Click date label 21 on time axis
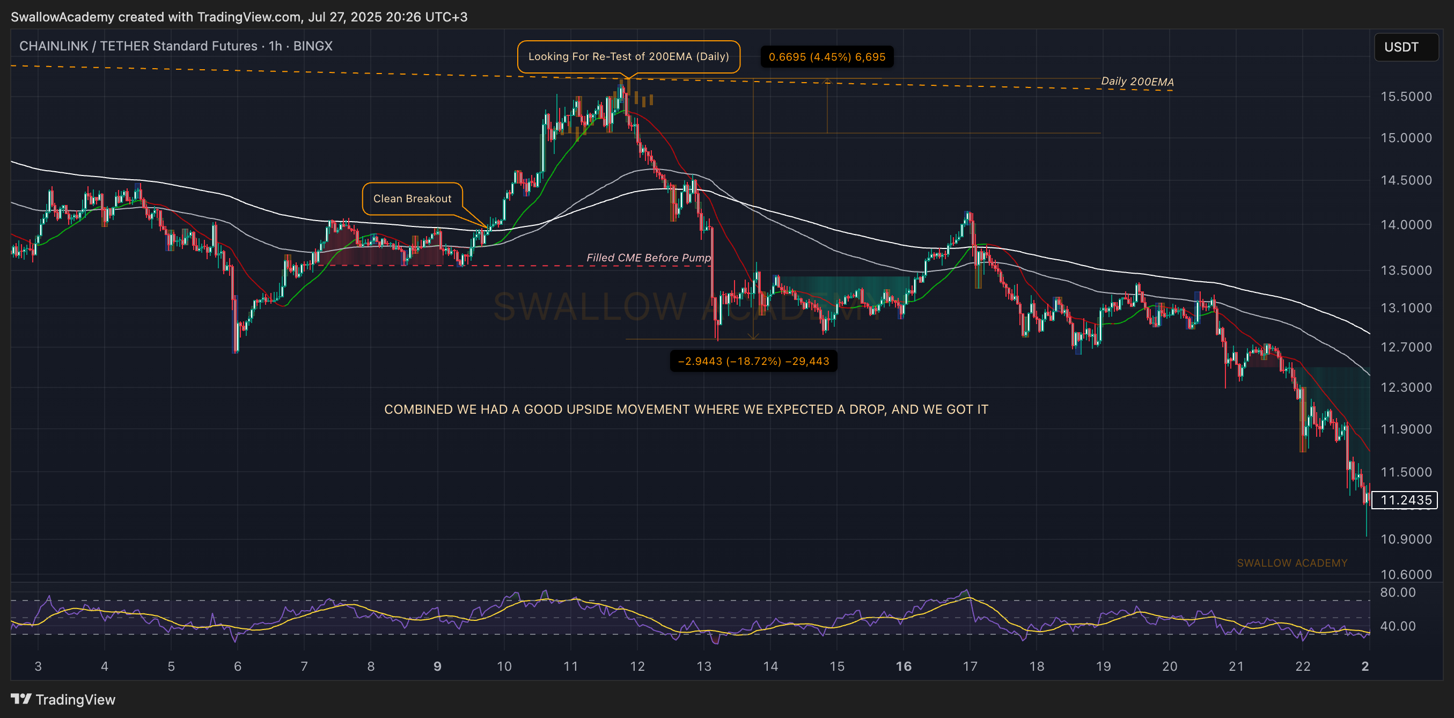 pos(1237,666)
